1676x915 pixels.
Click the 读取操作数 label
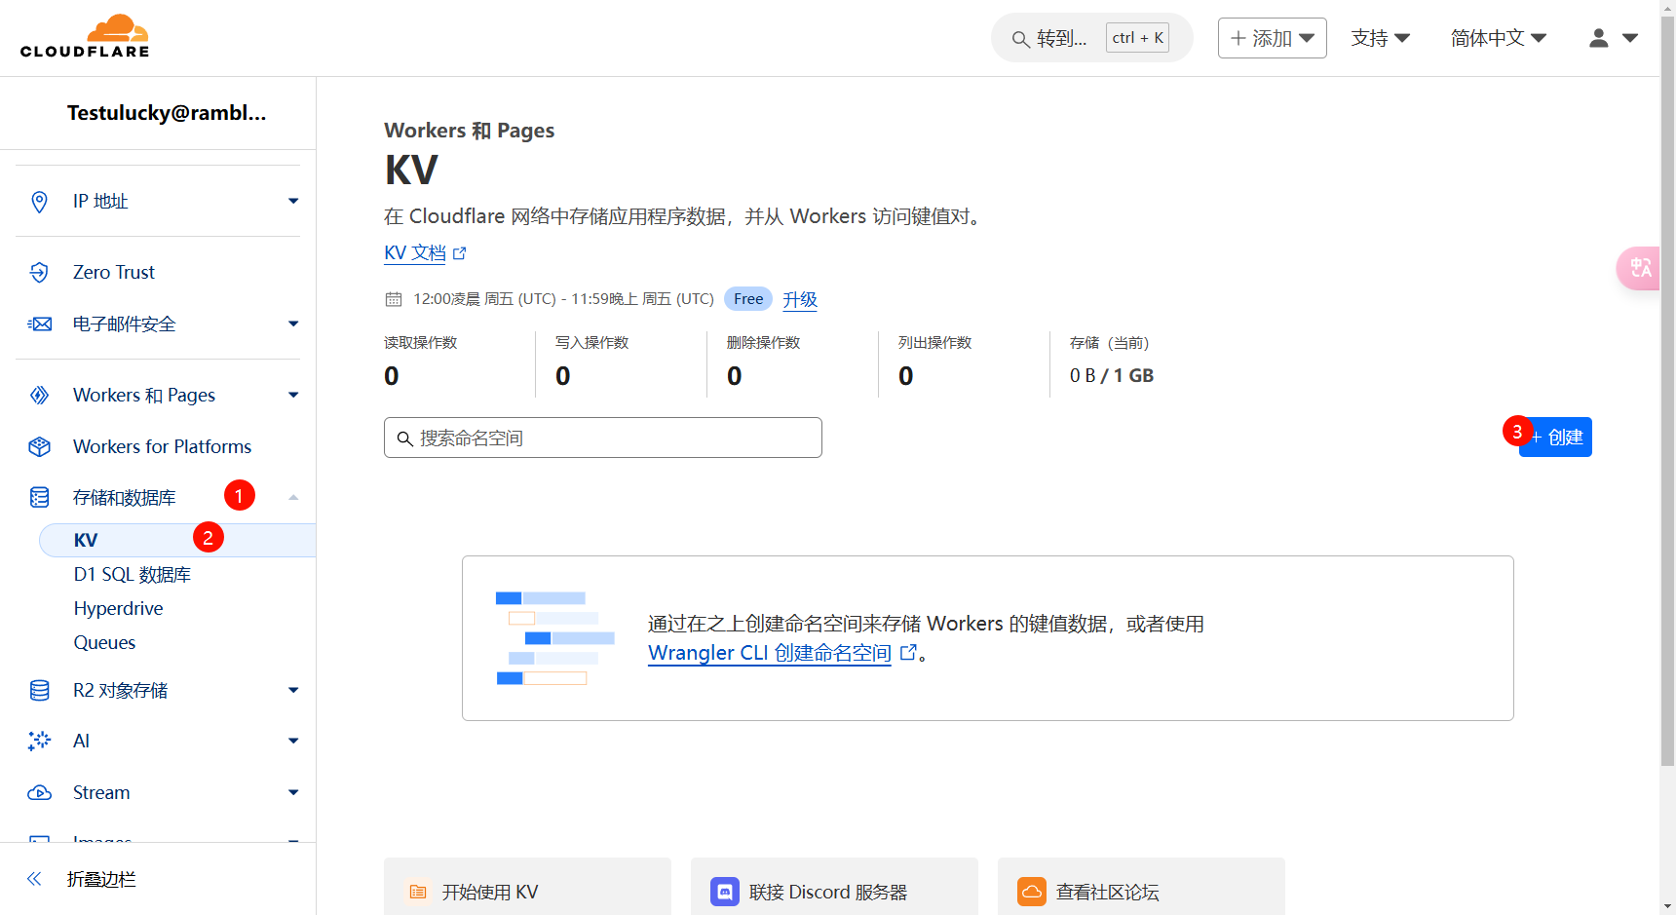click(420, 343)
